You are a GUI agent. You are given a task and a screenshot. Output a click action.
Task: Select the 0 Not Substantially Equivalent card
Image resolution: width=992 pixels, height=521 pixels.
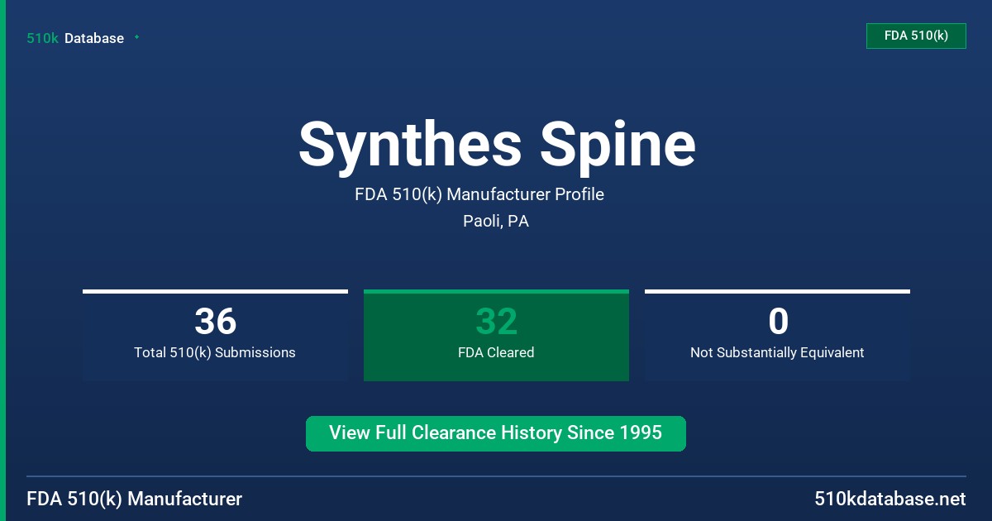[x=777, y=335]
